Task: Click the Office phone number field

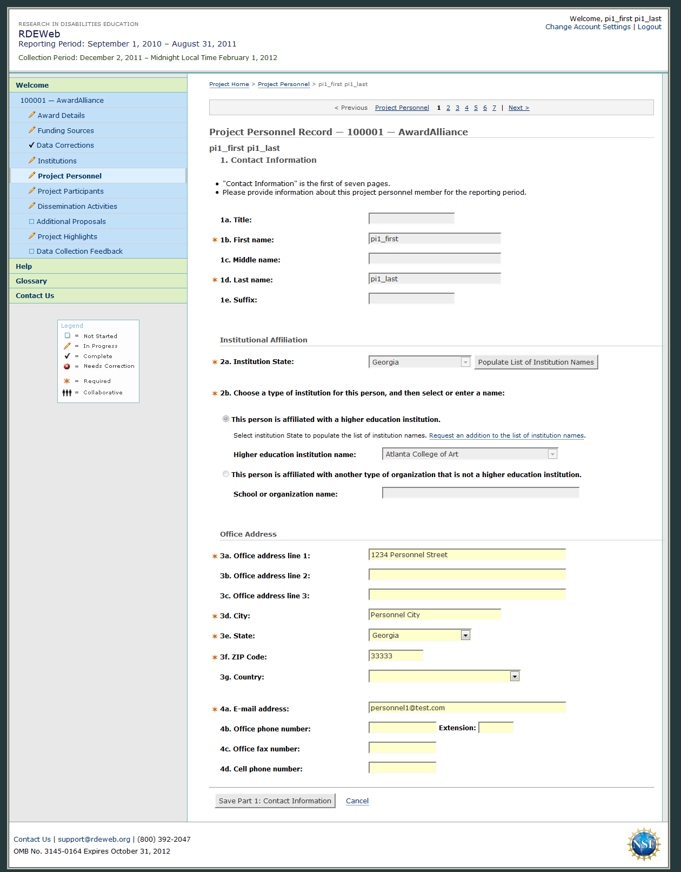Action: (x=402, y=728)
